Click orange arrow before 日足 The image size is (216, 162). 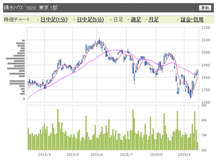click(111, 20)
